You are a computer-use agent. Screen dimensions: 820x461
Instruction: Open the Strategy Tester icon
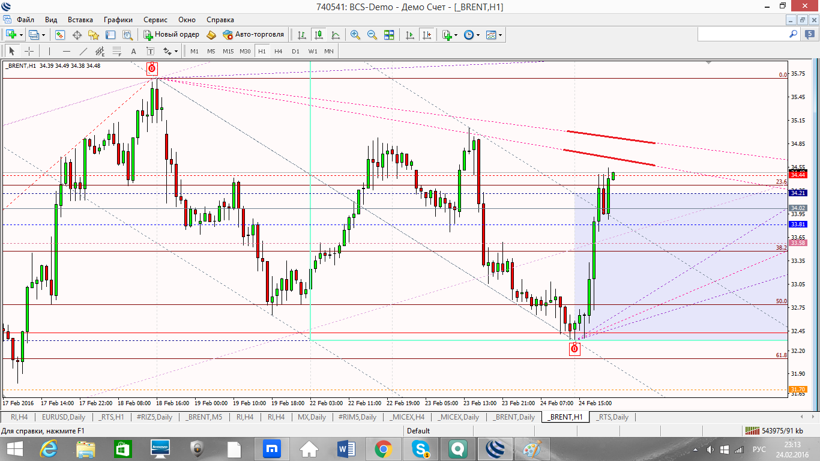pyautogui.click(x=128, y=35)
